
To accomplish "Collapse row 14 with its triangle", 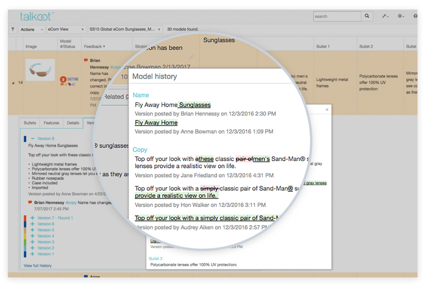I will click(13, 83).
